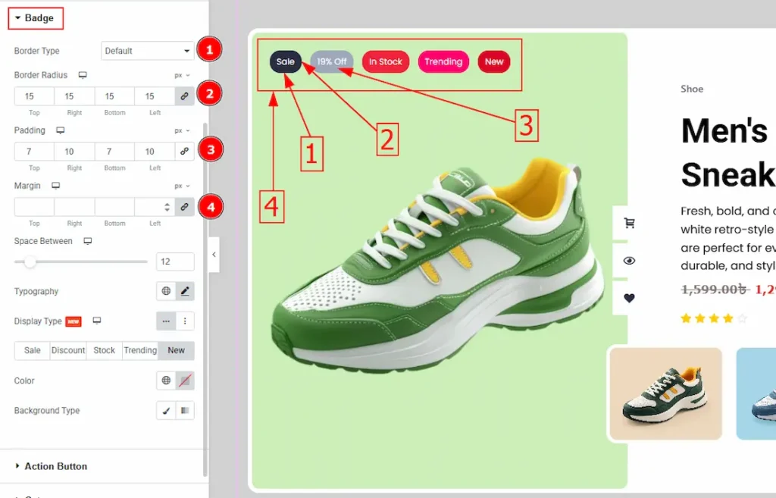Click the Typography edit pencil icon
776x498 pixels.
pos(185,291)
